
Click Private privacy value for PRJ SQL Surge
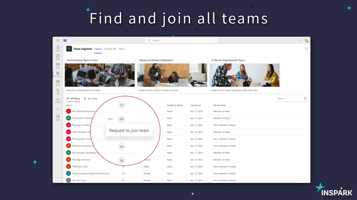point(147,180)
